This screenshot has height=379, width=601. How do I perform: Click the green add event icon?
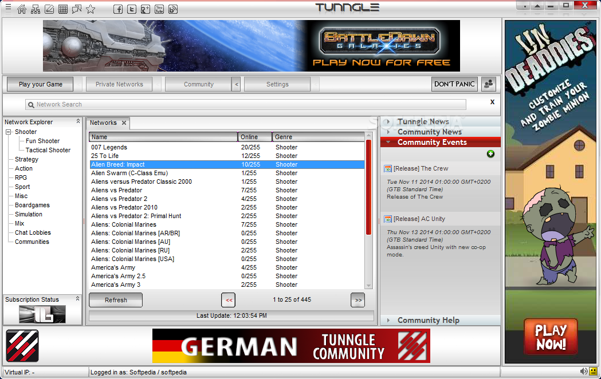coord(490,154)
